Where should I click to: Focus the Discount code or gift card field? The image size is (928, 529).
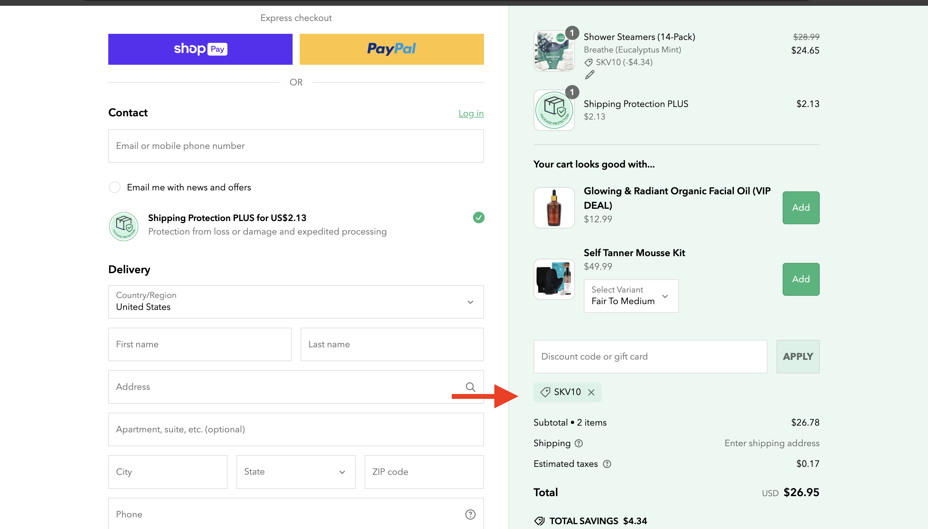650,356
